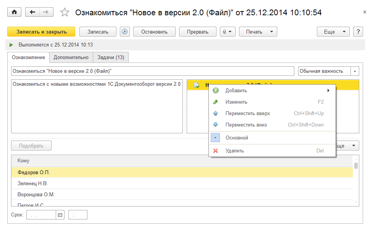The width and height of the screenshot is (373, 229).
Task: Add to favorites with the star icon
Action: click(65, 13)
